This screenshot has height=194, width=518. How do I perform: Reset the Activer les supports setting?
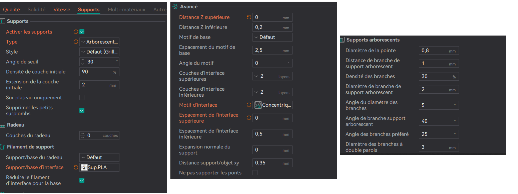pos(76,32)
